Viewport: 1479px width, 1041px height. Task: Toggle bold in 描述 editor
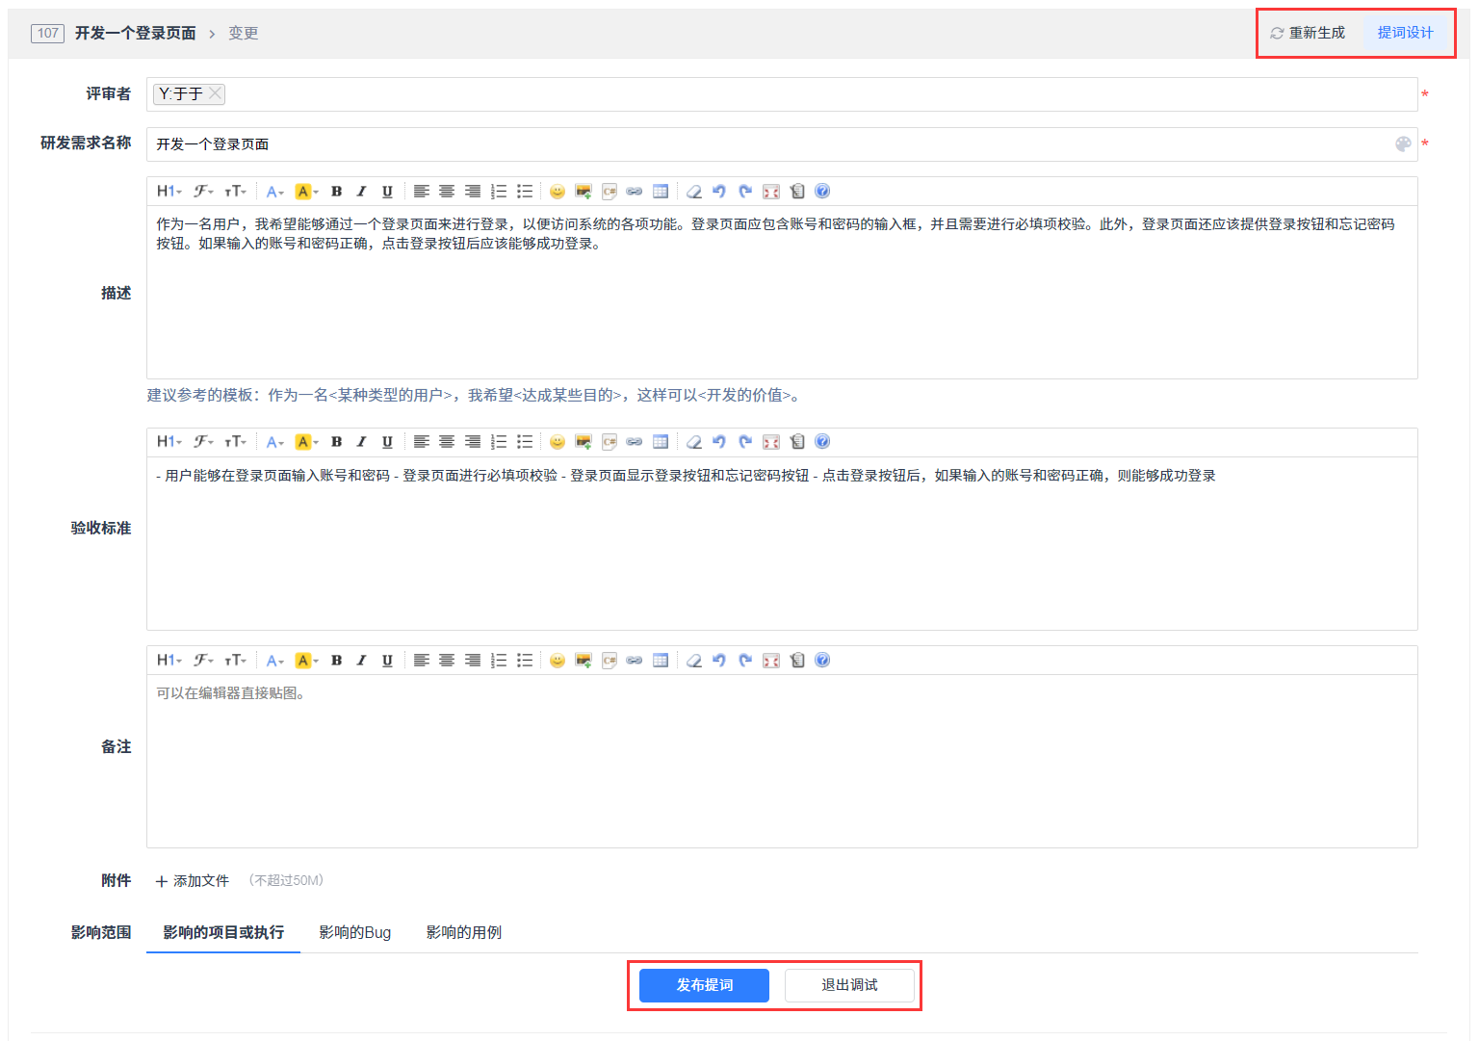[x=337, y=192]
